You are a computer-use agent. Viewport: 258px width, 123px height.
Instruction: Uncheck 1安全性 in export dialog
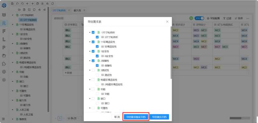tap(93, 51)
